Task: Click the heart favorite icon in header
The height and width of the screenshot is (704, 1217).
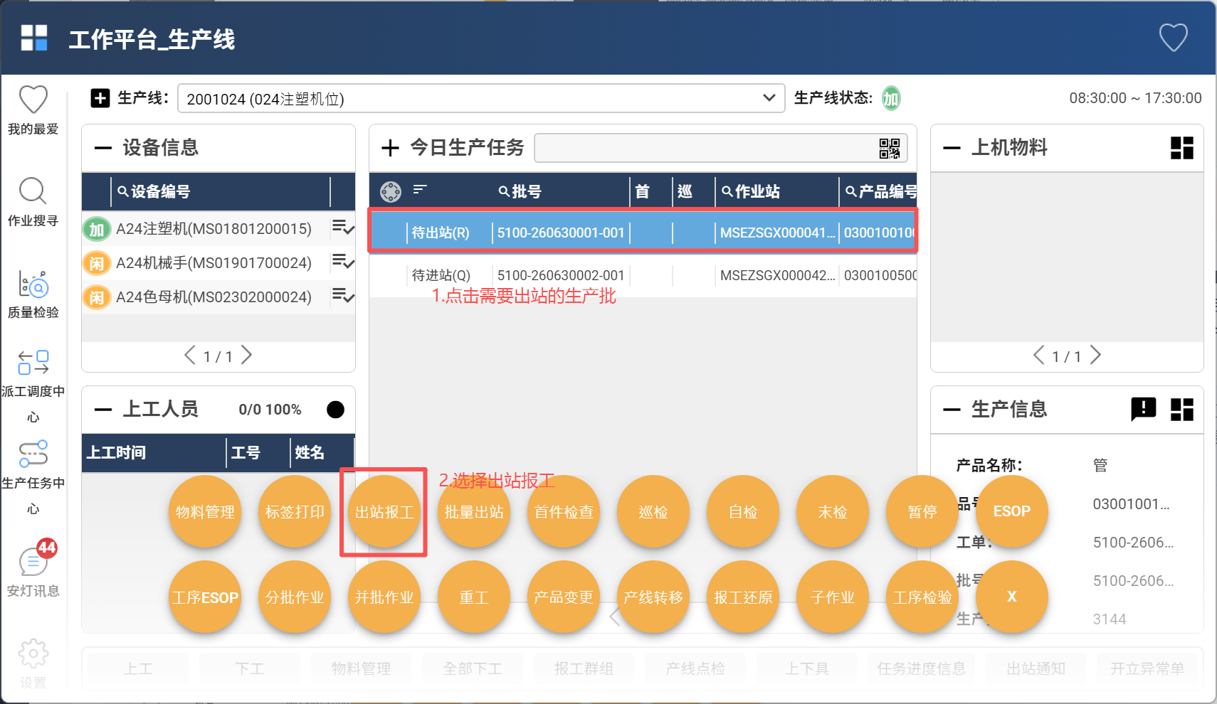Action: coord(1174,38)
